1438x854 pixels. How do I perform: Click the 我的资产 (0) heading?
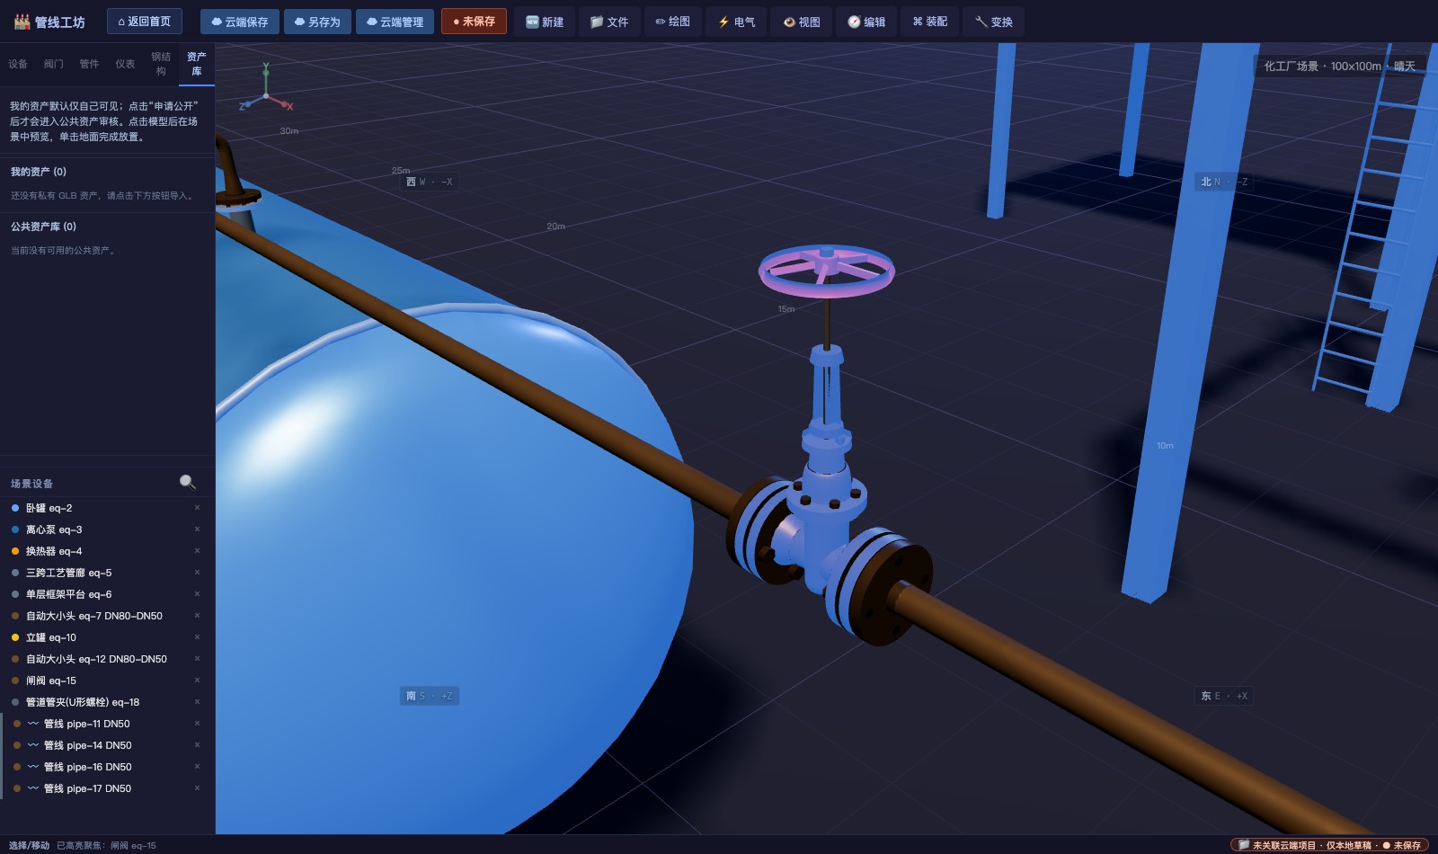tap(39, 172)
